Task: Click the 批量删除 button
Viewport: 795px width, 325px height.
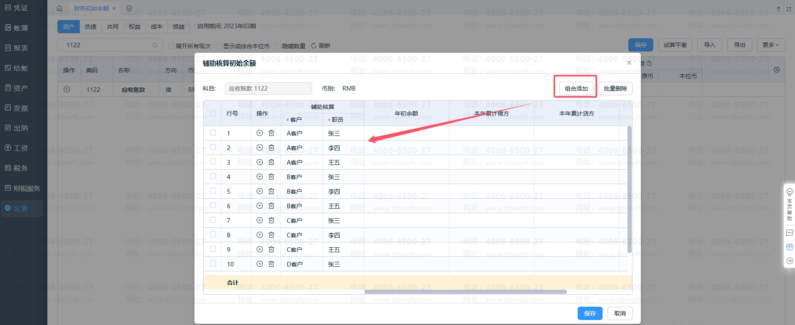Action: [x=615, y=89]
